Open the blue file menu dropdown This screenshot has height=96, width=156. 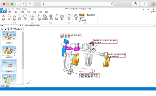pos(3,12)
